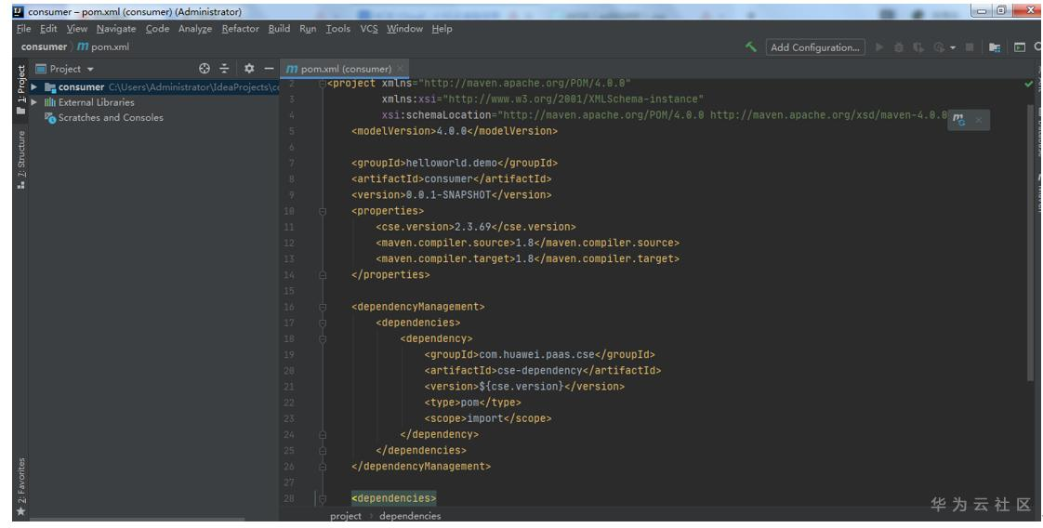Open the Run menu
Screen dimensions: 1043x528
tap(308, 29)
